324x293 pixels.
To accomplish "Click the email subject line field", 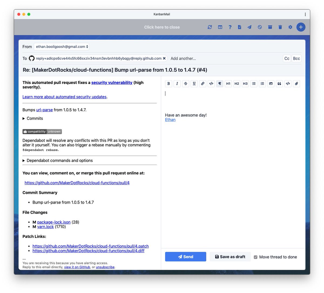I will (162, 70).
